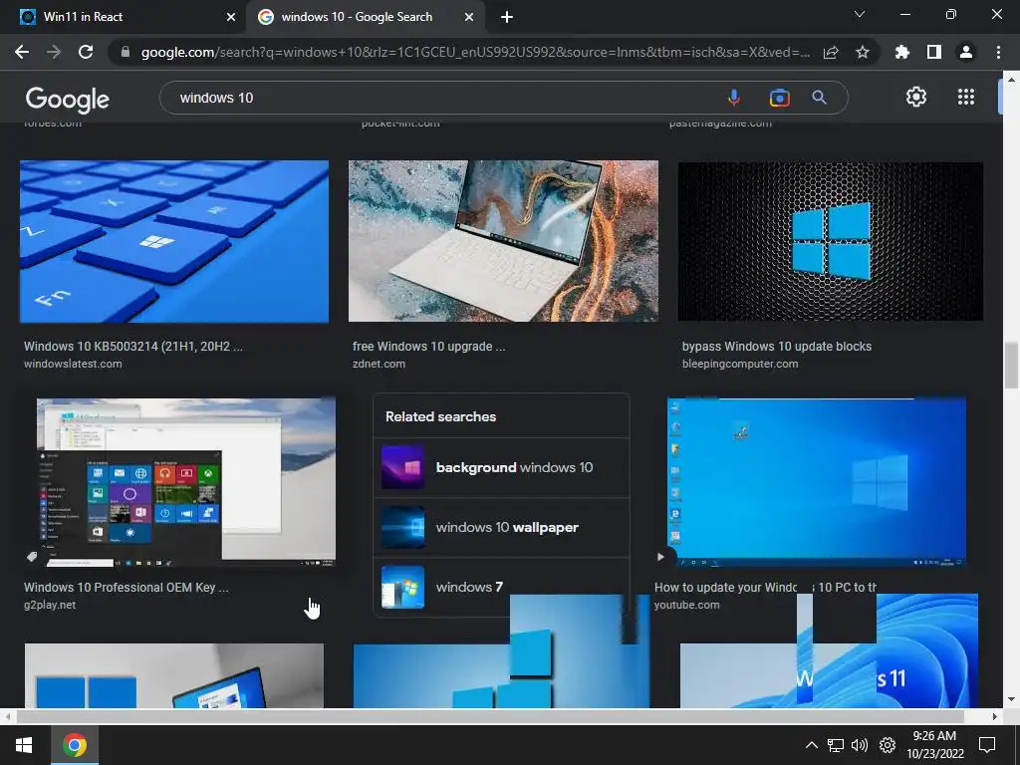This screenshot has width=1020, height=765.
Task: Open the Windows 11 wallpaper image at bottom
Action: (x=829, y=676)
